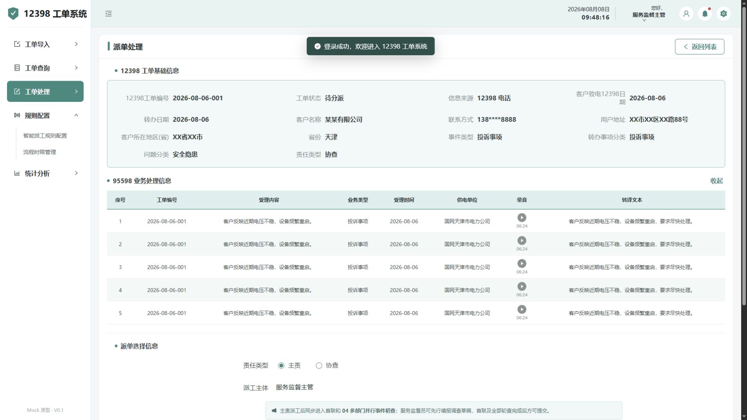The image size is (747, 420).
Task: Click the scrollbar up arrow
Action: [744, 3]
